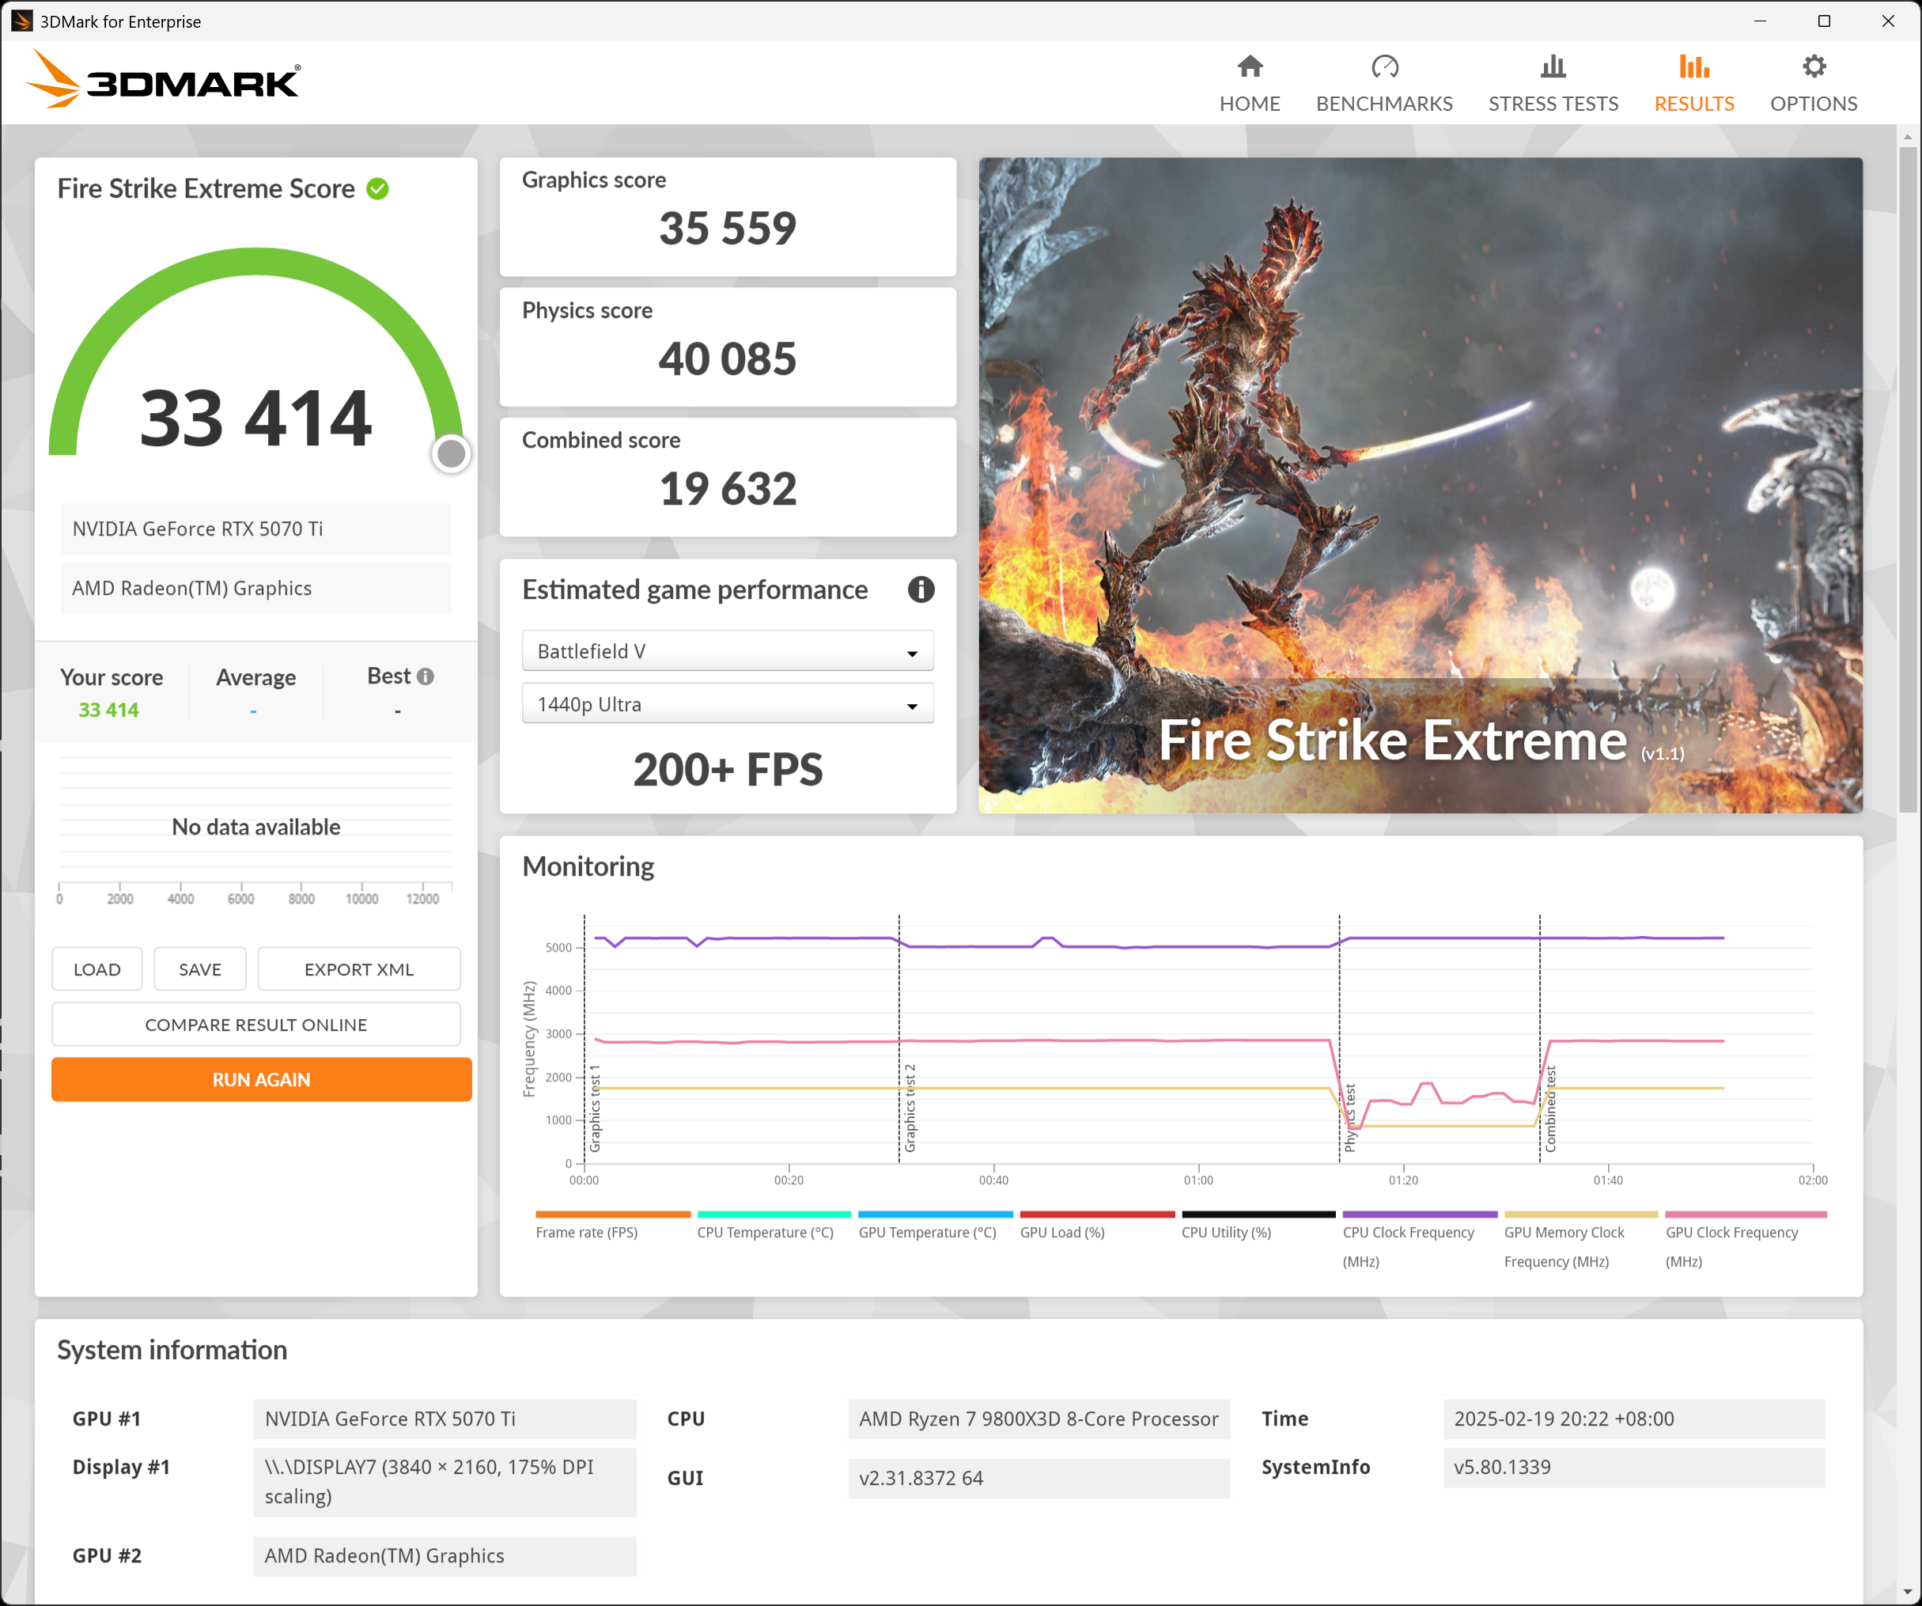Switch to the RESULTS tab
1922x1606 pixels.
(x=1694, y=104)
